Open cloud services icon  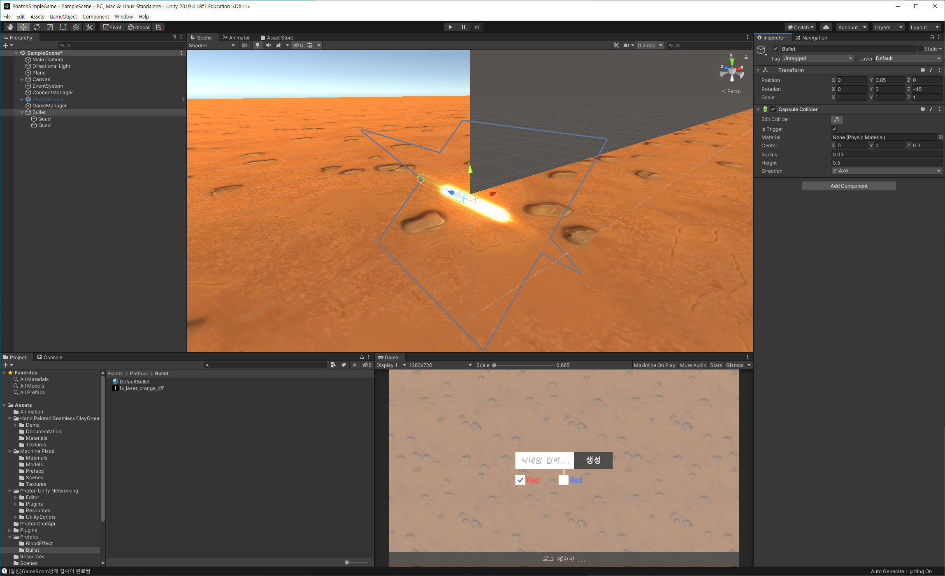click(x=826, y=27)
